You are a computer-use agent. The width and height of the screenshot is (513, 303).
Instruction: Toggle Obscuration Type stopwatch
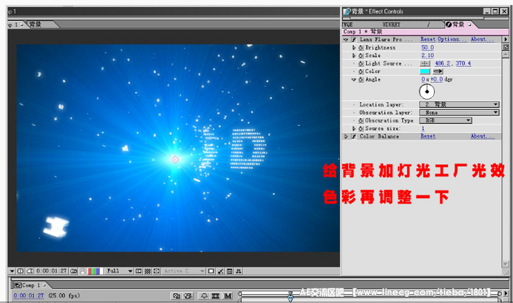tap(361, 120)
